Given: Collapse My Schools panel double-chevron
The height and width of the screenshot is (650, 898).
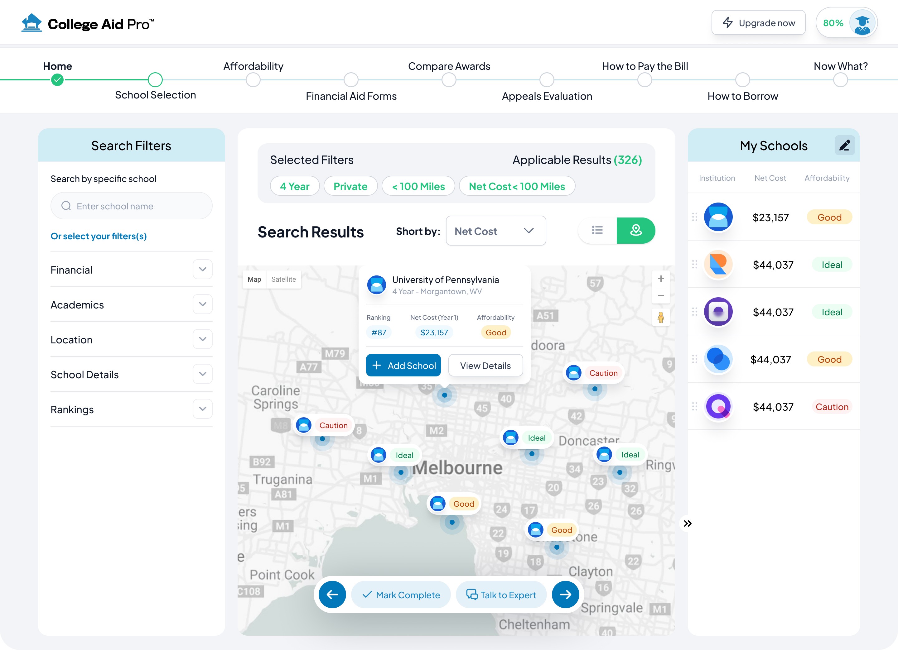Looking at the screenshot, I should coord(688,523).
